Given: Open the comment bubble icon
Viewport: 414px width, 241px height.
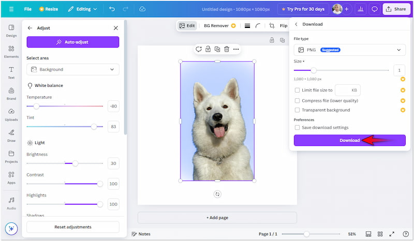Looking at the screenshot, I should tap(375, 9).
